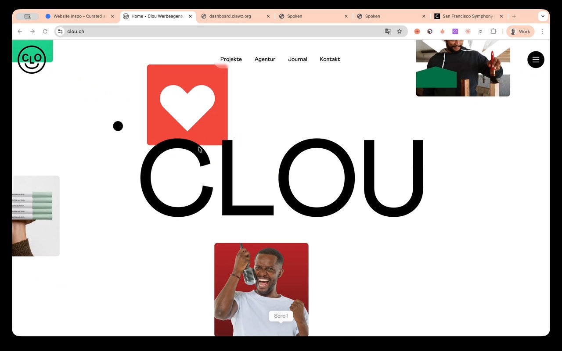Open the Journal navigation link
This screenshot has height=351, width=562.
[x=298, y=59]
